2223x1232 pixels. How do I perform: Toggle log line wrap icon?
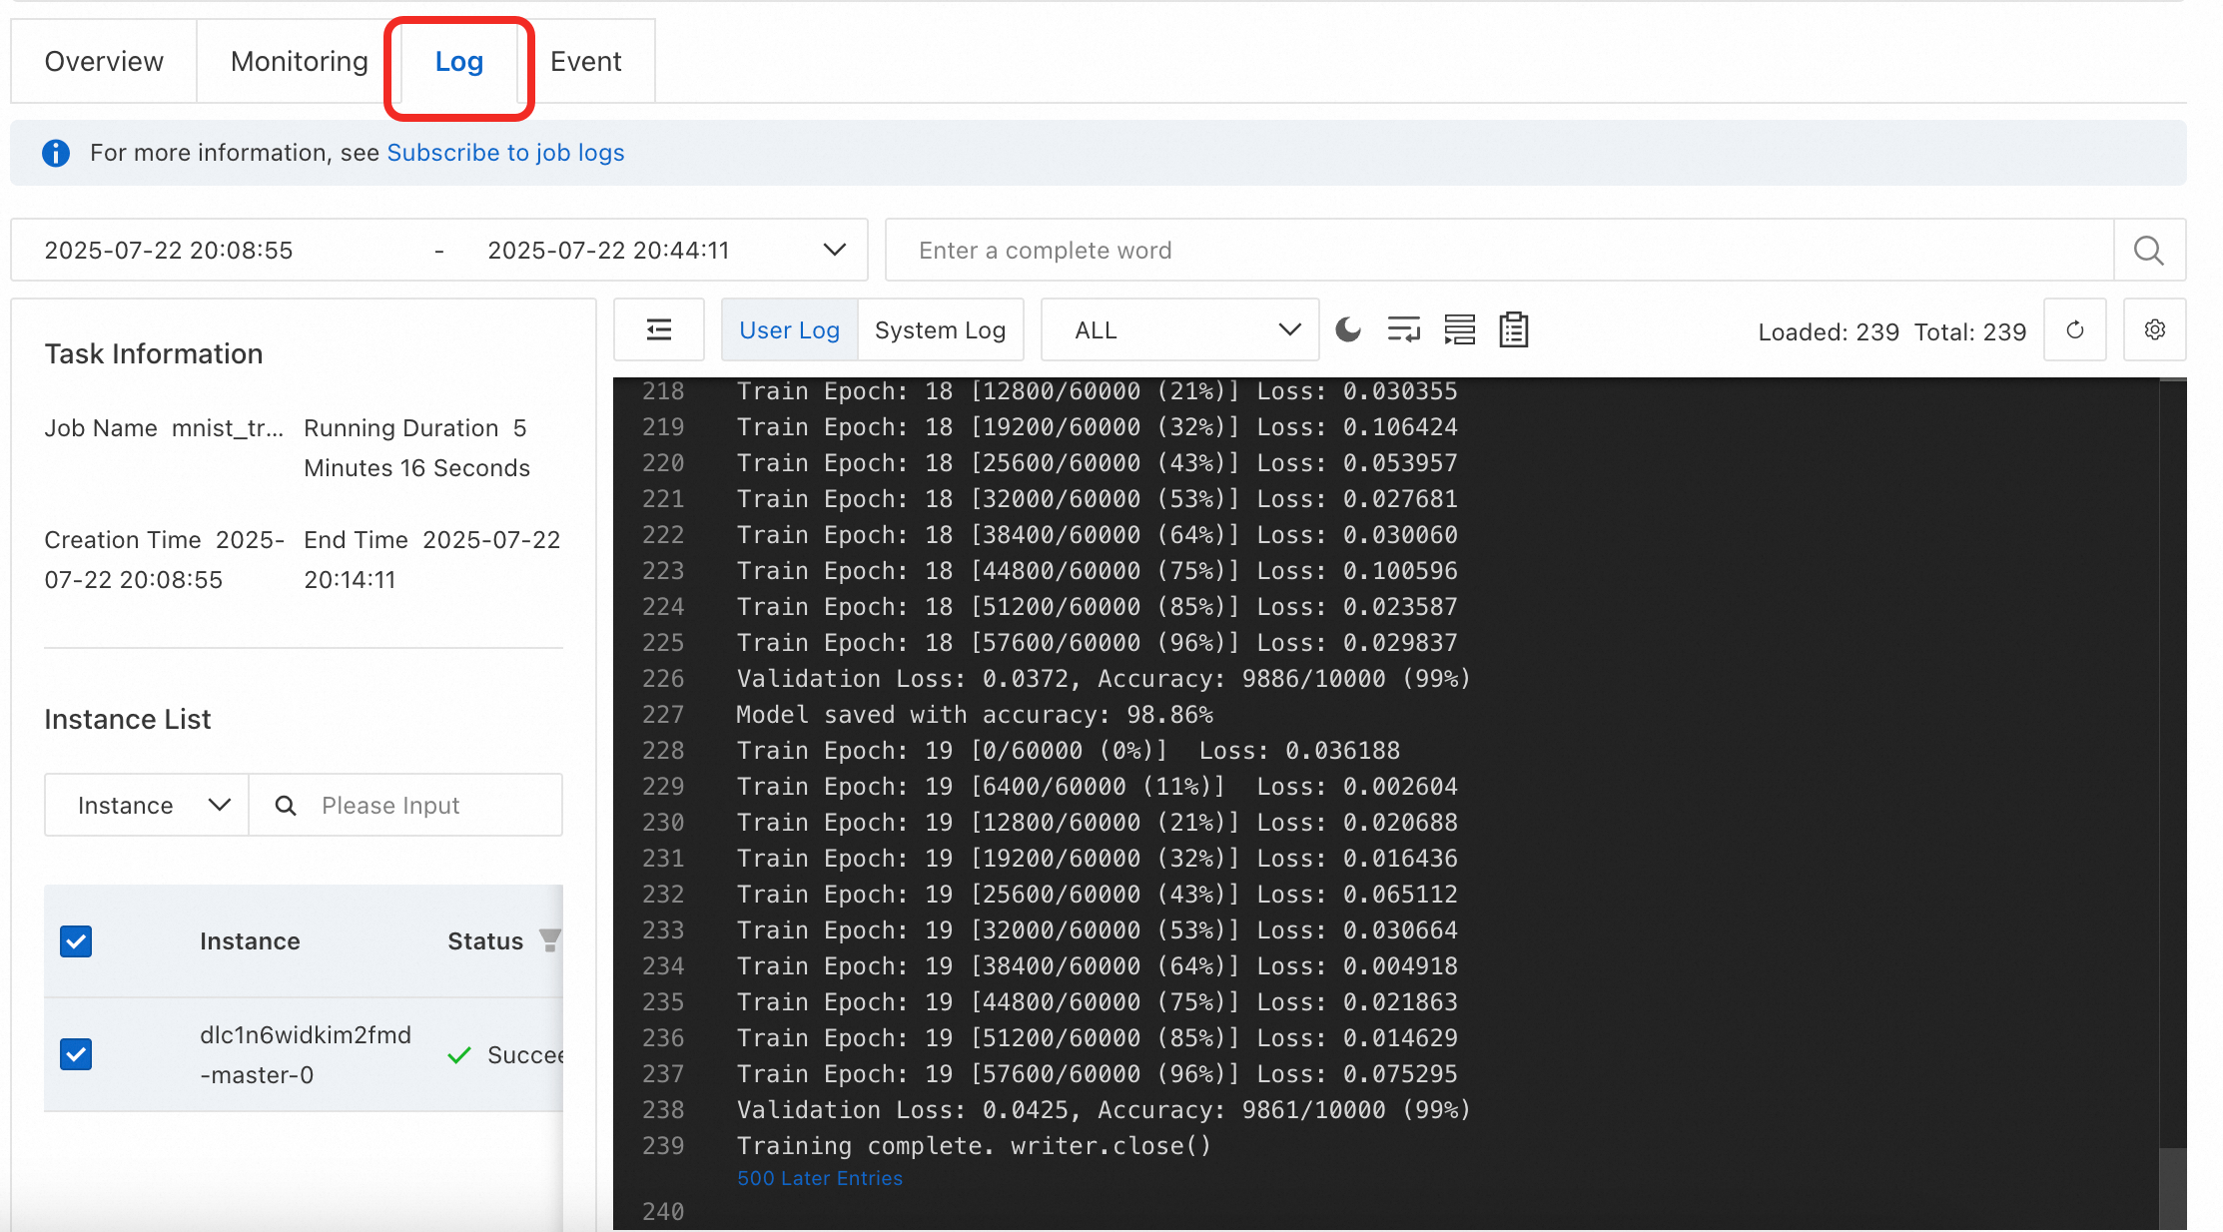[x=1403, y=329]
